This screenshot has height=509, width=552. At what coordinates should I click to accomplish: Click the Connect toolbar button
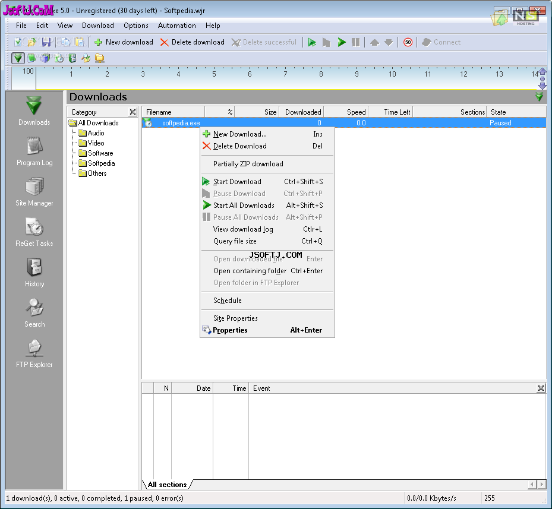[441, 42]
